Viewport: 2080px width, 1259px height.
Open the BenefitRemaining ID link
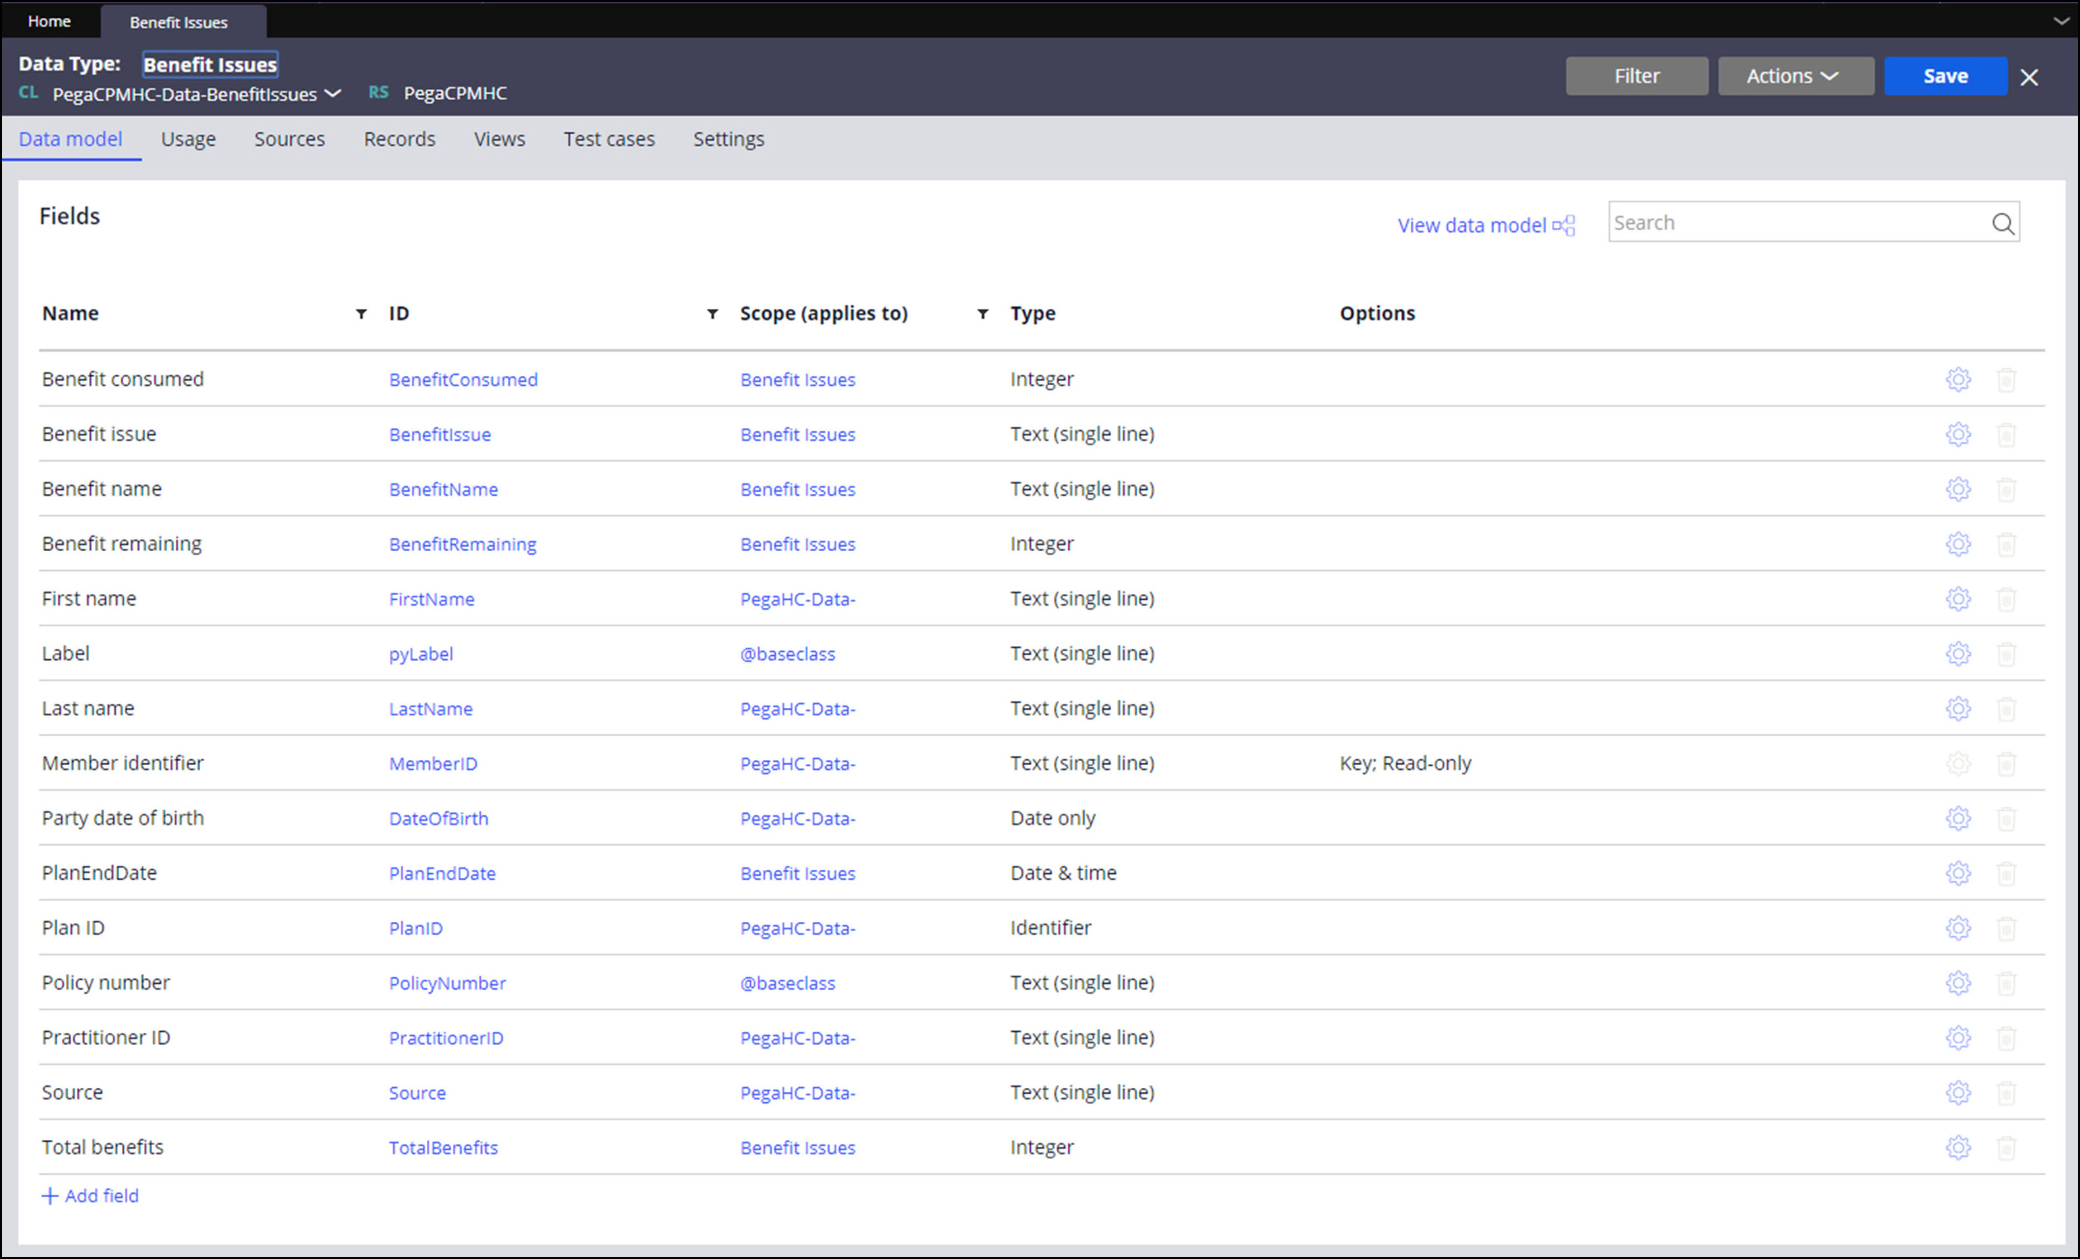[462, 545]
